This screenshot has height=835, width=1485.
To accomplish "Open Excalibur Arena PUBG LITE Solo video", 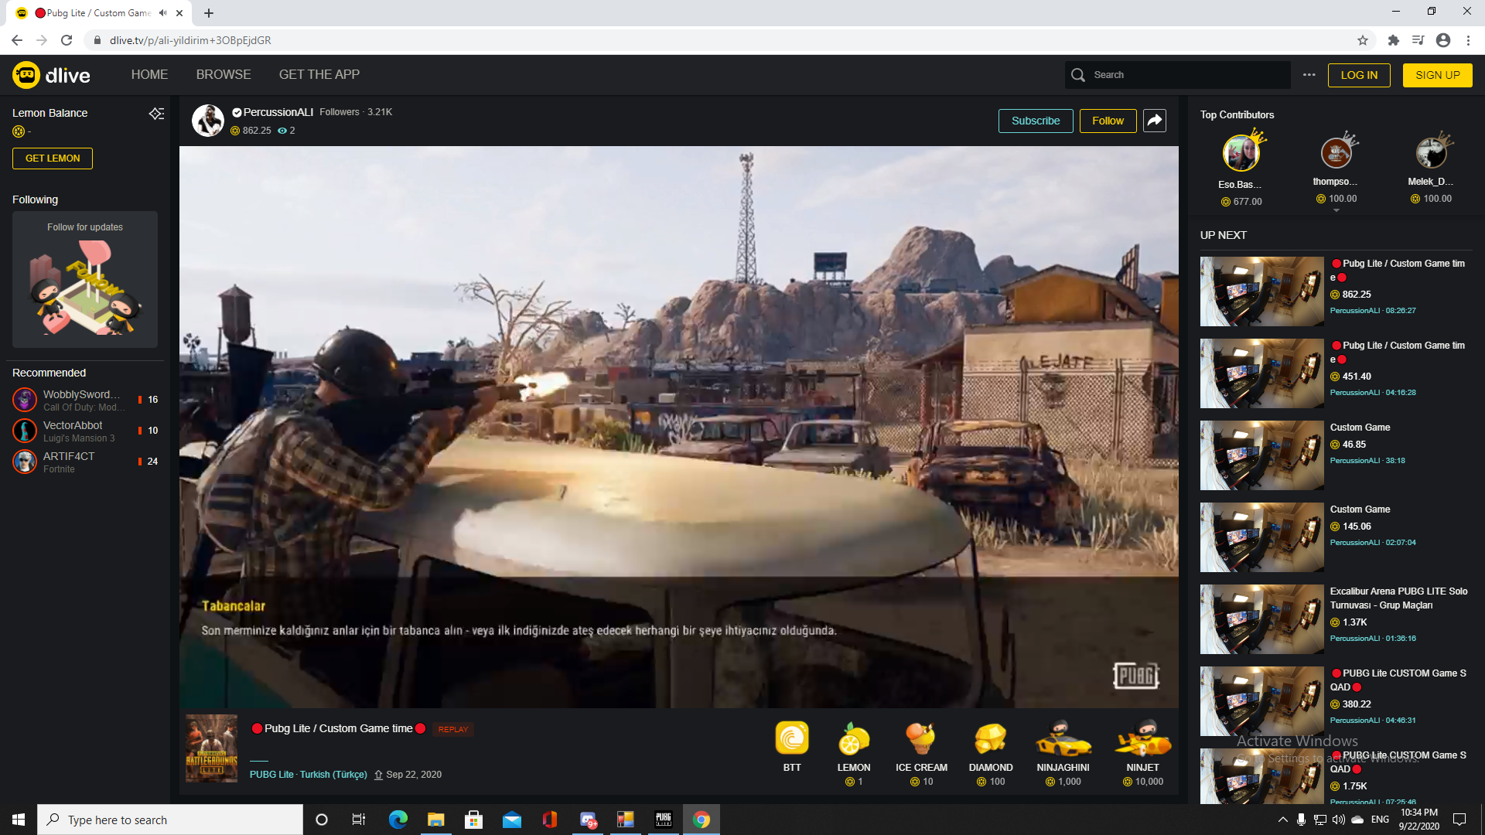I will (x=1336, y=619).
